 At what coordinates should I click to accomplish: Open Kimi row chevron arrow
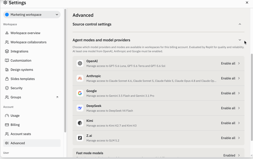tap(239, 123)
